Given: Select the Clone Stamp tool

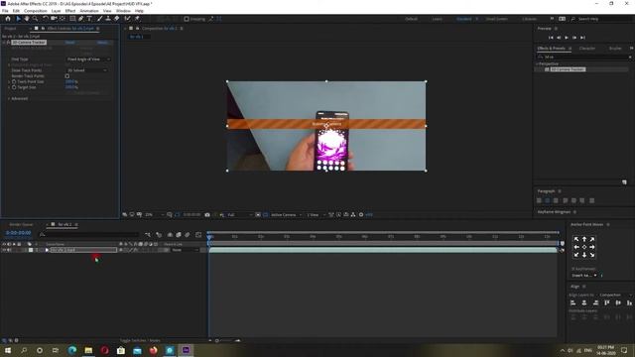Looking at the screenshot, I should 108,19.
